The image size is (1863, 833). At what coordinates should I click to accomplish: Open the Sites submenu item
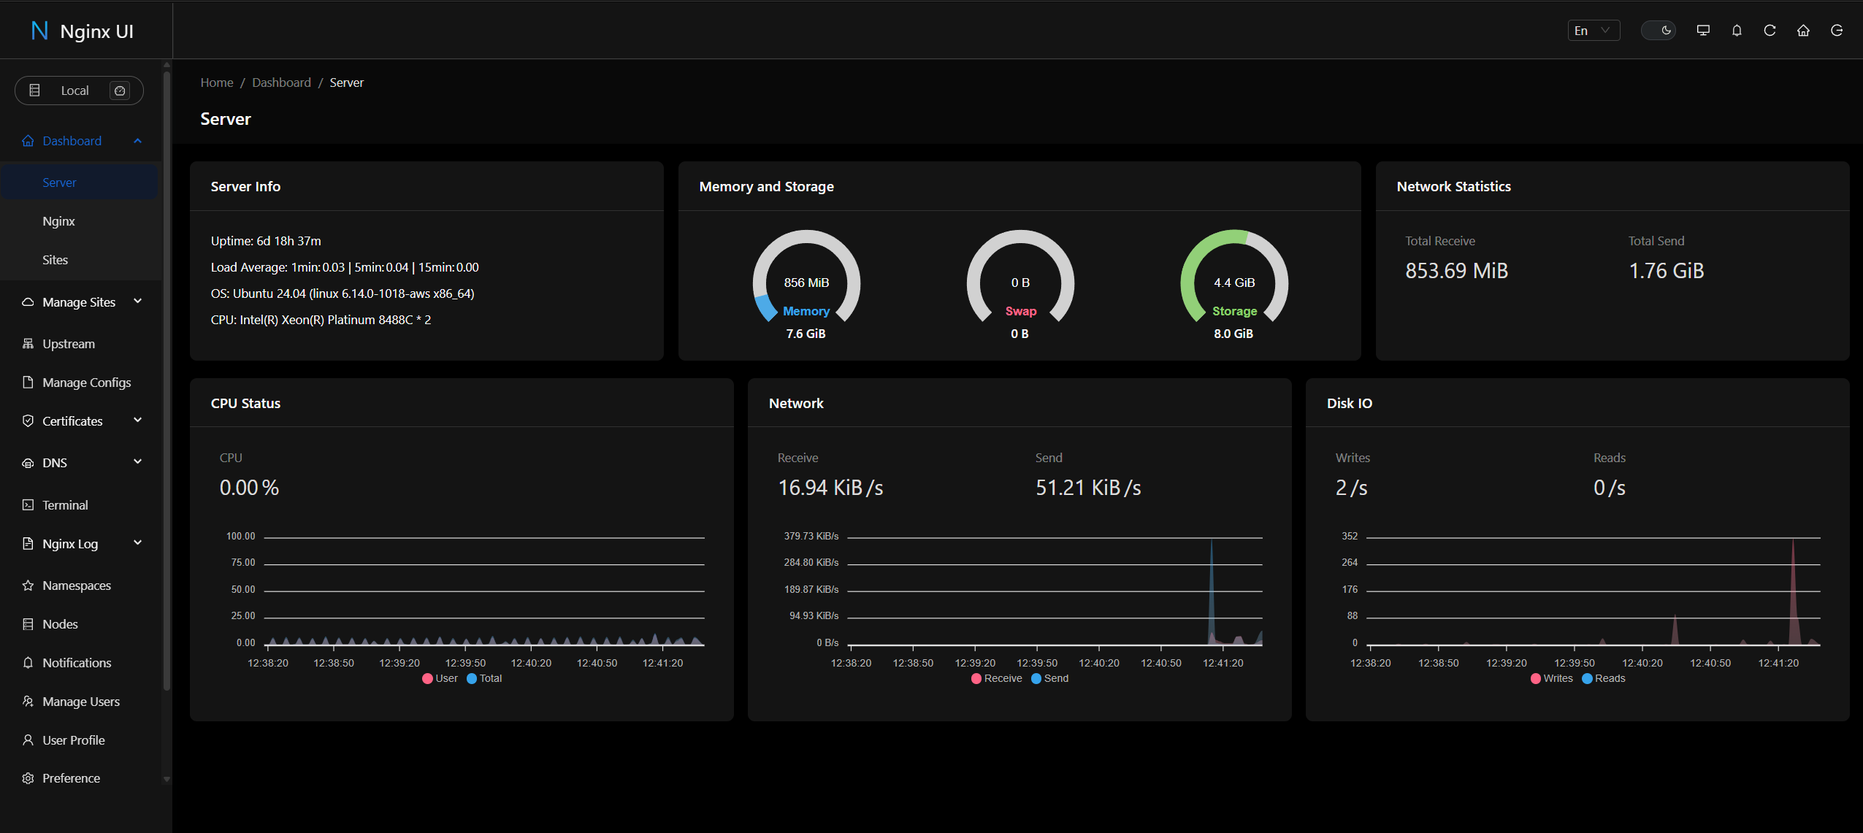80,260
